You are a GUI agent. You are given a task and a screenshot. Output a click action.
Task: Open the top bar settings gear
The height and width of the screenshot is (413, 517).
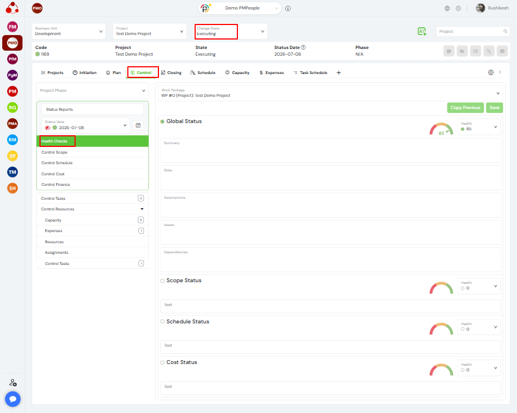coord(458,8)
